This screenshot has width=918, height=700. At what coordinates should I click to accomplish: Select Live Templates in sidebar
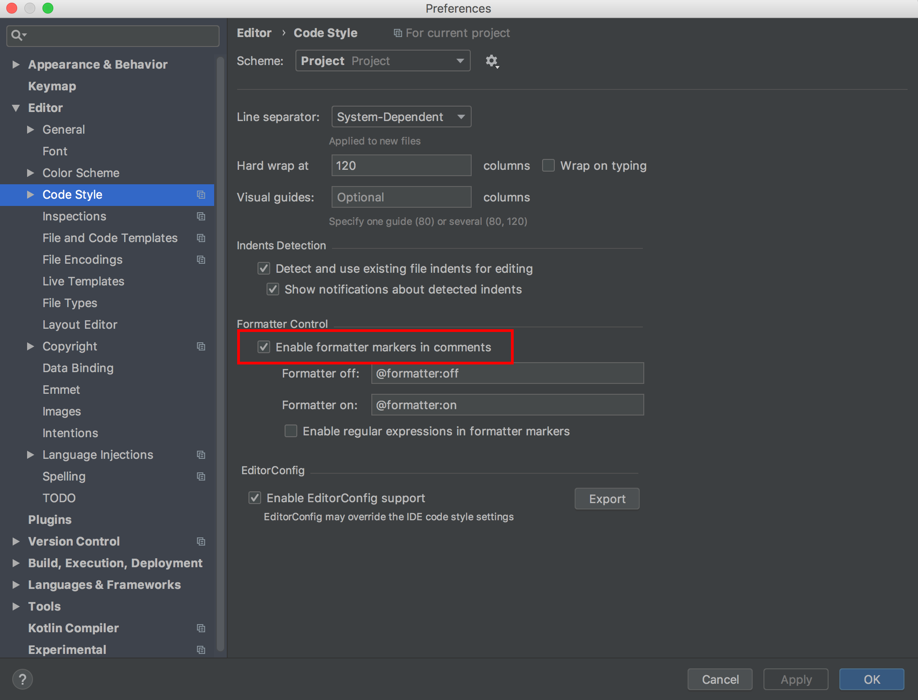click(83, 281)
